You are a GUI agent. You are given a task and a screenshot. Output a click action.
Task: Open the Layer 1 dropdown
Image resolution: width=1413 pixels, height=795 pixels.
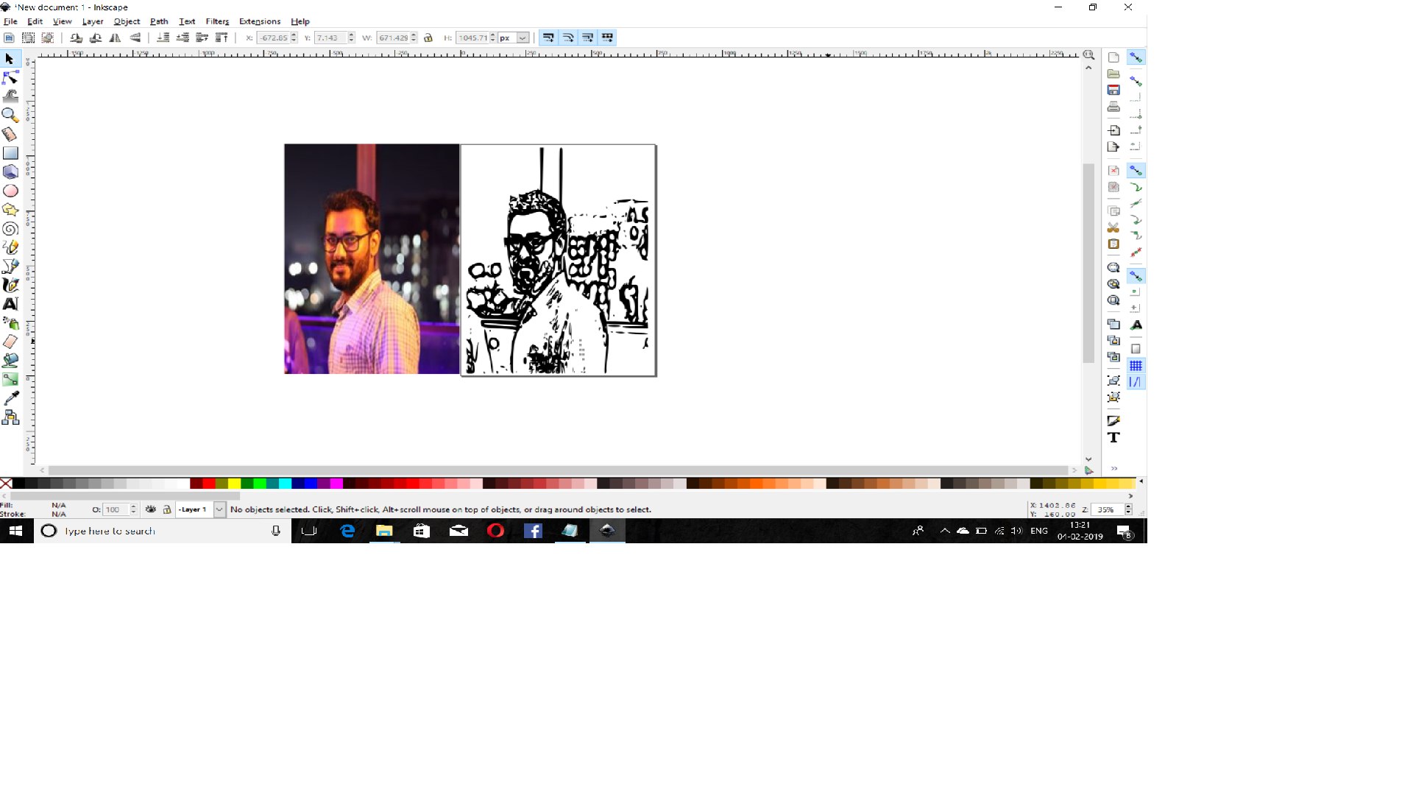[219, 509]
